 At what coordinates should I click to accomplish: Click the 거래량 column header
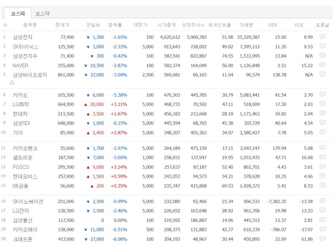246,25
